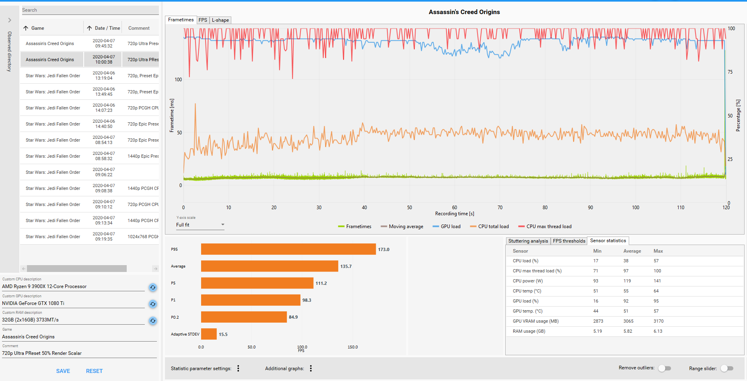Select Assassin's Creed Origins record at 09:45:32
The image size is (747, 381).
click(89, 43)
